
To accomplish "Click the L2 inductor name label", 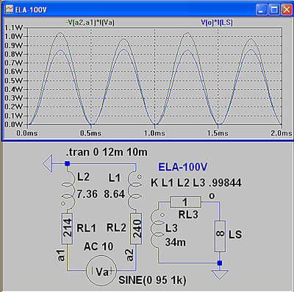I will 84,177.
